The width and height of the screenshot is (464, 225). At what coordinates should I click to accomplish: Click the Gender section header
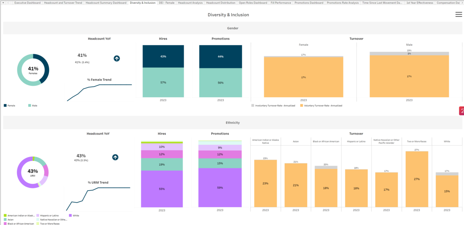coord(233,28)
